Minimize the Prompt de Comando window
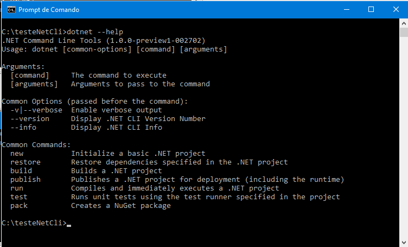The height and width of the screenshot is (247, 408). [x=347, y=9]
